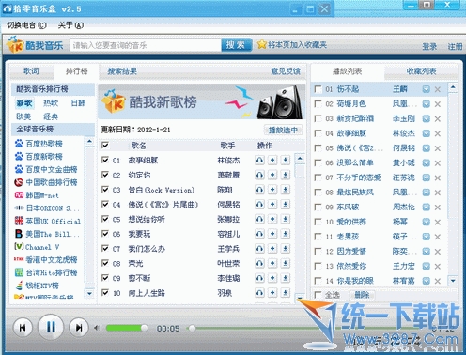Favorite playlist song 09 东风破

pos(427,207)
